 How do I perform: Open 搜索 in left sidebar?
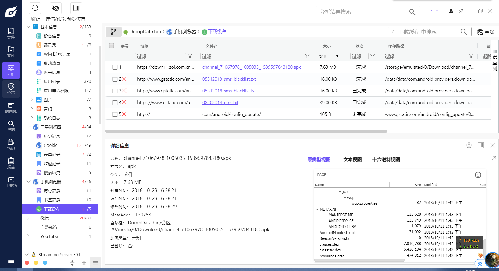11,126
